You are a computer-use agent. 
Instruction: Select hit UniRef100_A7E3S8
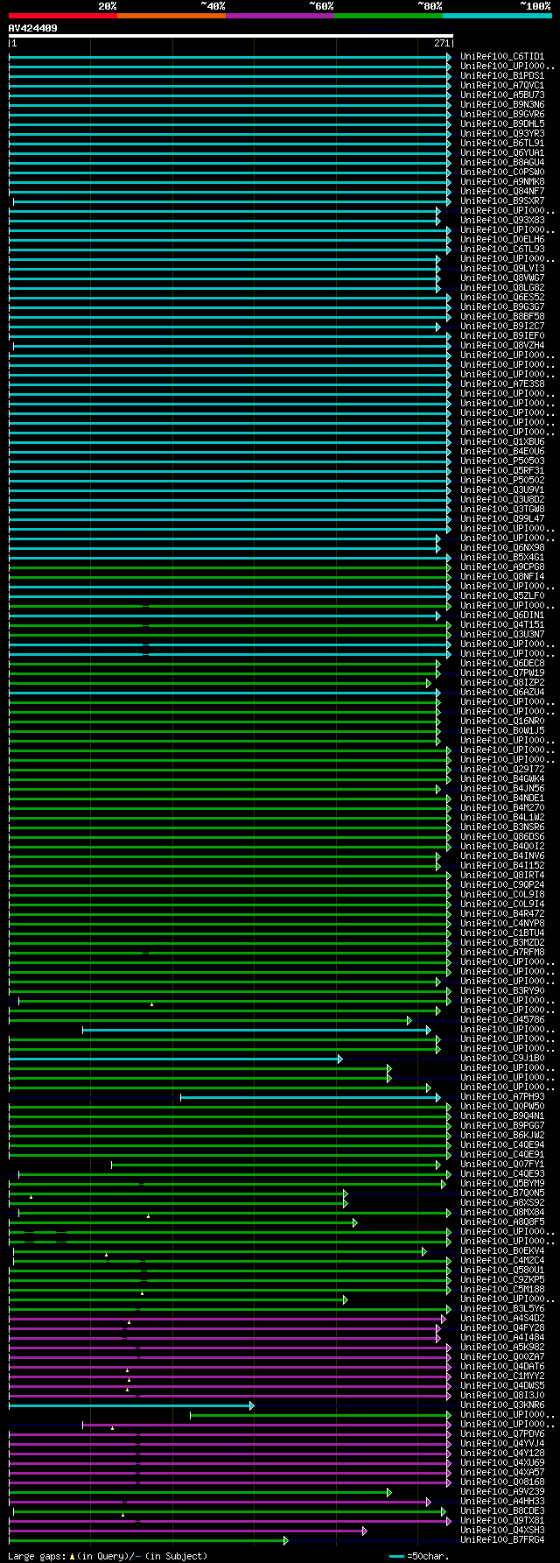pyautogui.click(x=502, y=384)
